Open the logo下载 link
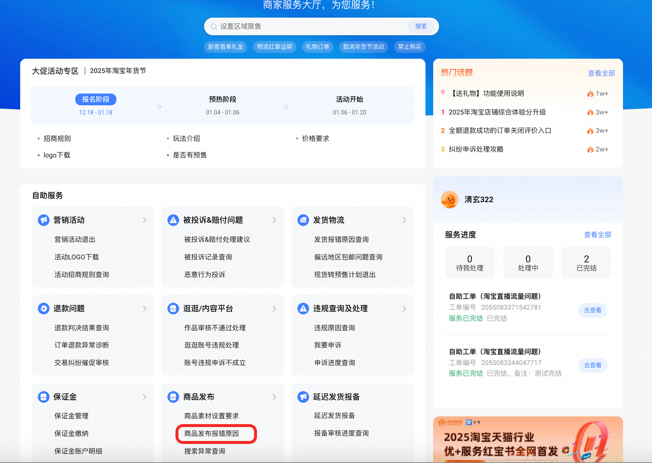 [57, 155]
